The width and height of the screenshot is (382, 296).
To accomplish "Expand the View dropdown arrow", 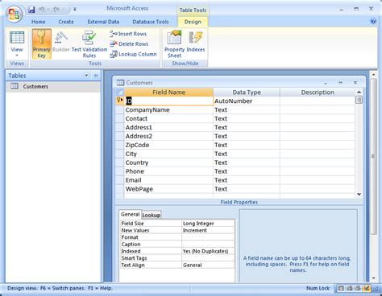I will point(17,55).
